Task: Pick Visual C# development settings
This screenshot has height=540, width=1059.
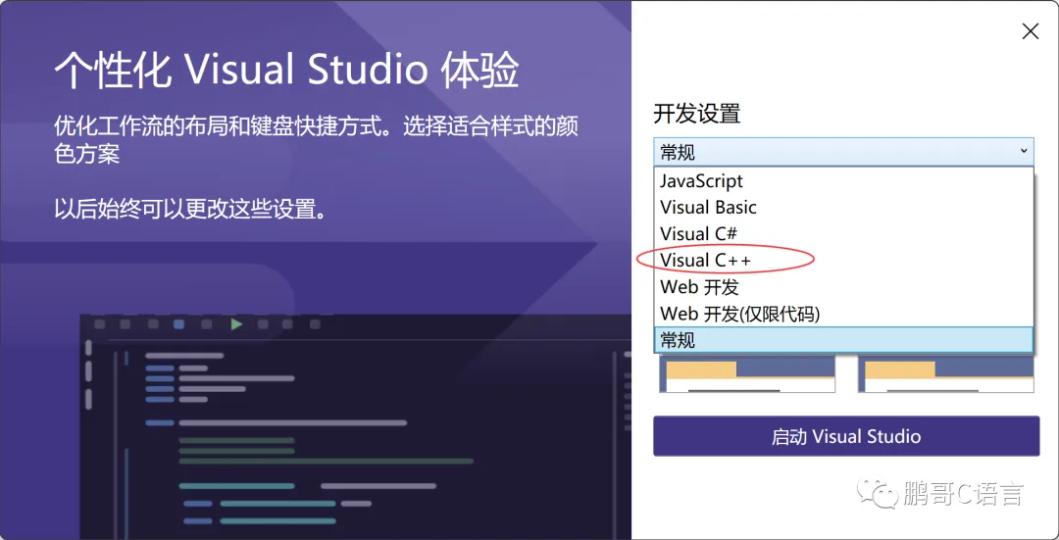Action: point(843,233)
